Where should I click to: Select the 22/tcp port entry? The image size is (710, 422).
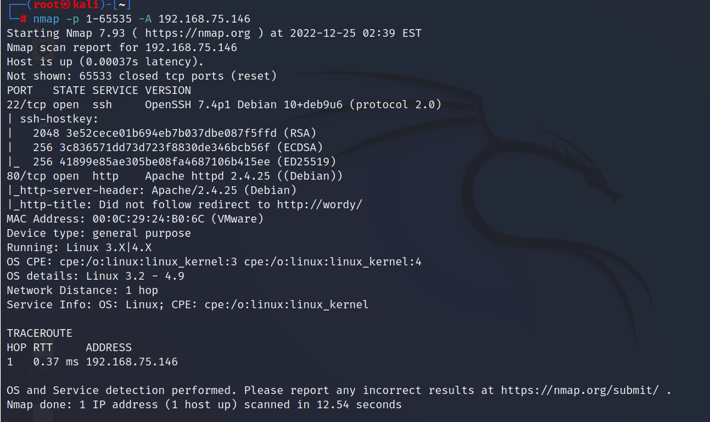(x=26, y=105)
